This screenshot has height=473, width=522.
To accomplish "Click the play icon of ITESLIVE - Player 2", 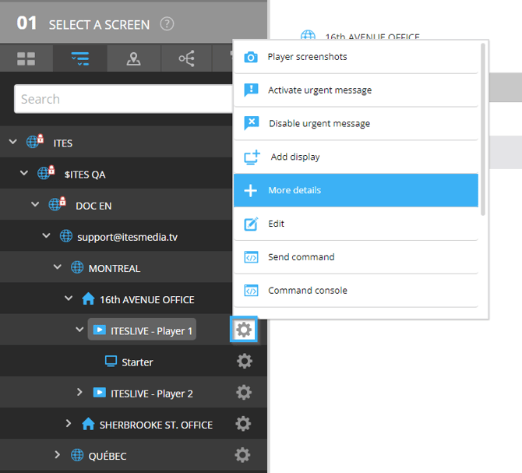I will (99, 392).
